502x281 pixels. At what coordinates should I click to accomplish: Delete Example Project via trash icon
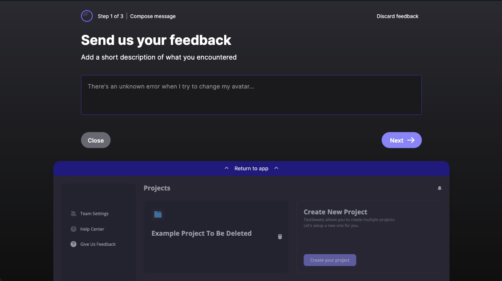click(x=280, y=237)
